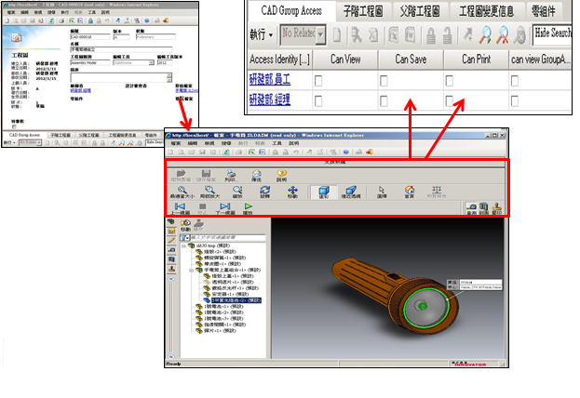Screen dimensions: 580x398
Task: Open the measure tab in left sidebar
Action: 171,250
